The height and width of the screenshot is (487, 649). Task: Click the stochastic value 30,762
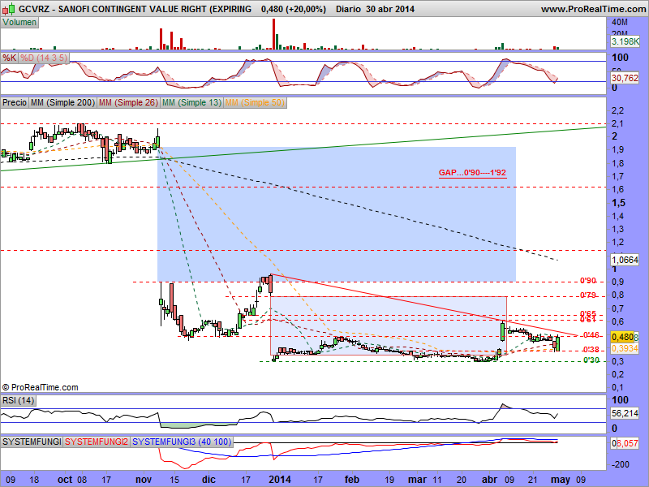tap(625, 77)
